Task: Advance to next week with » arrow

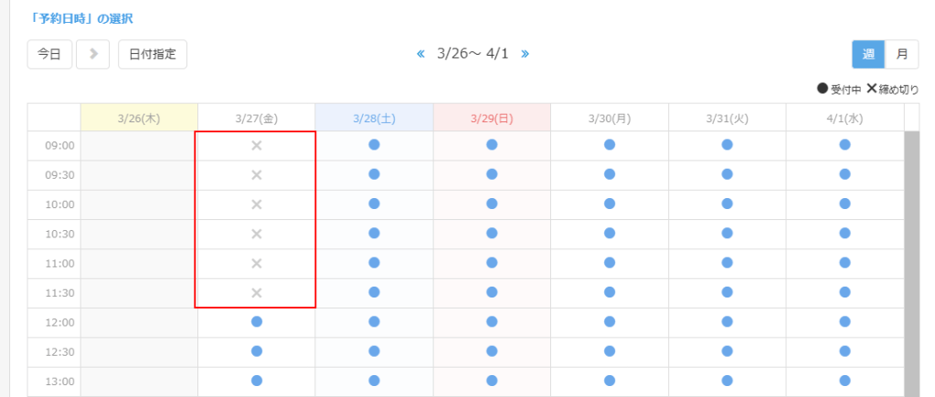Action: pyautogui.click(x=526, y=54)
